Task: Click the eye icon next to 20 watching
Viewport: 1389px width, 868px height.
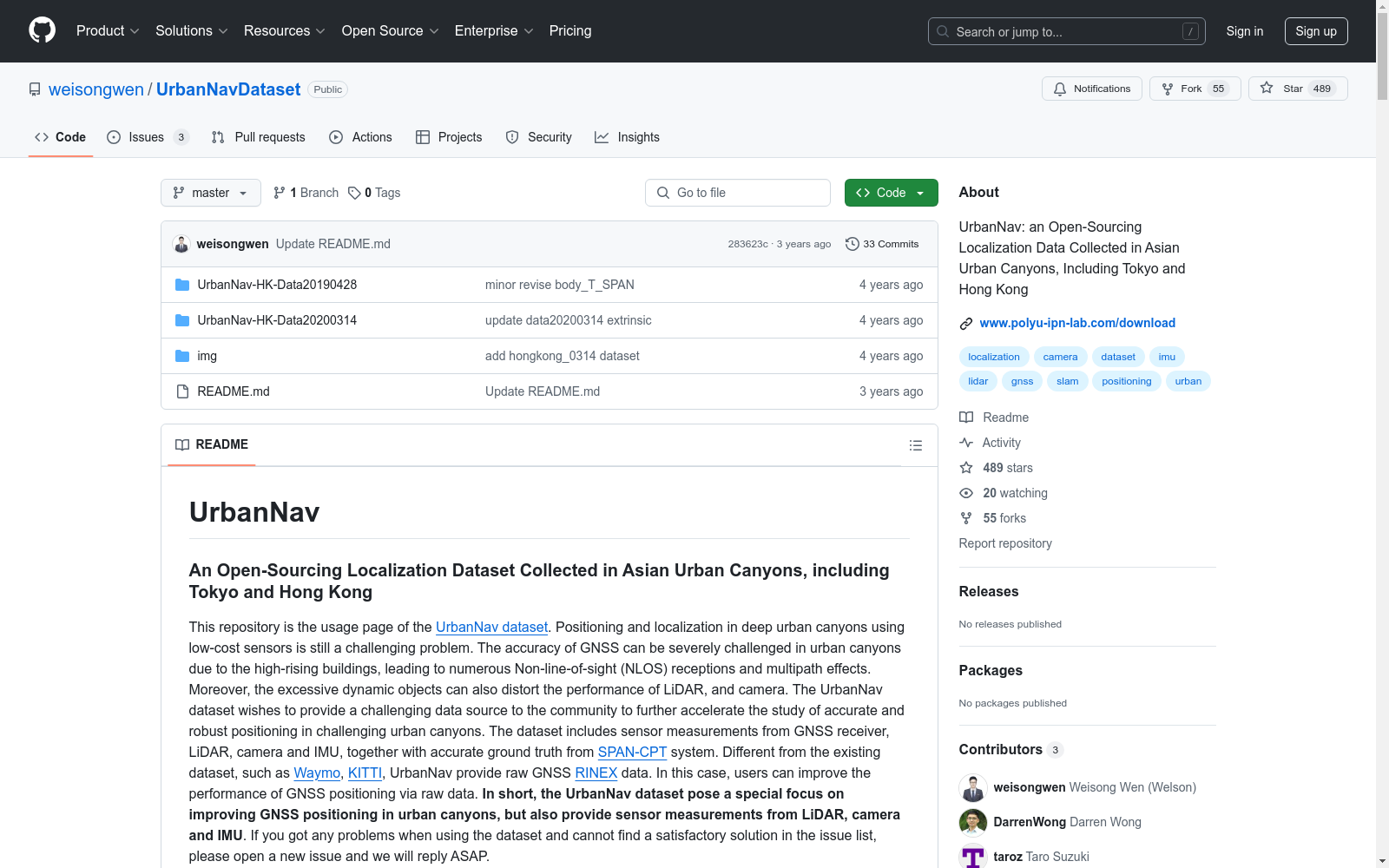Action: (966, 493)
